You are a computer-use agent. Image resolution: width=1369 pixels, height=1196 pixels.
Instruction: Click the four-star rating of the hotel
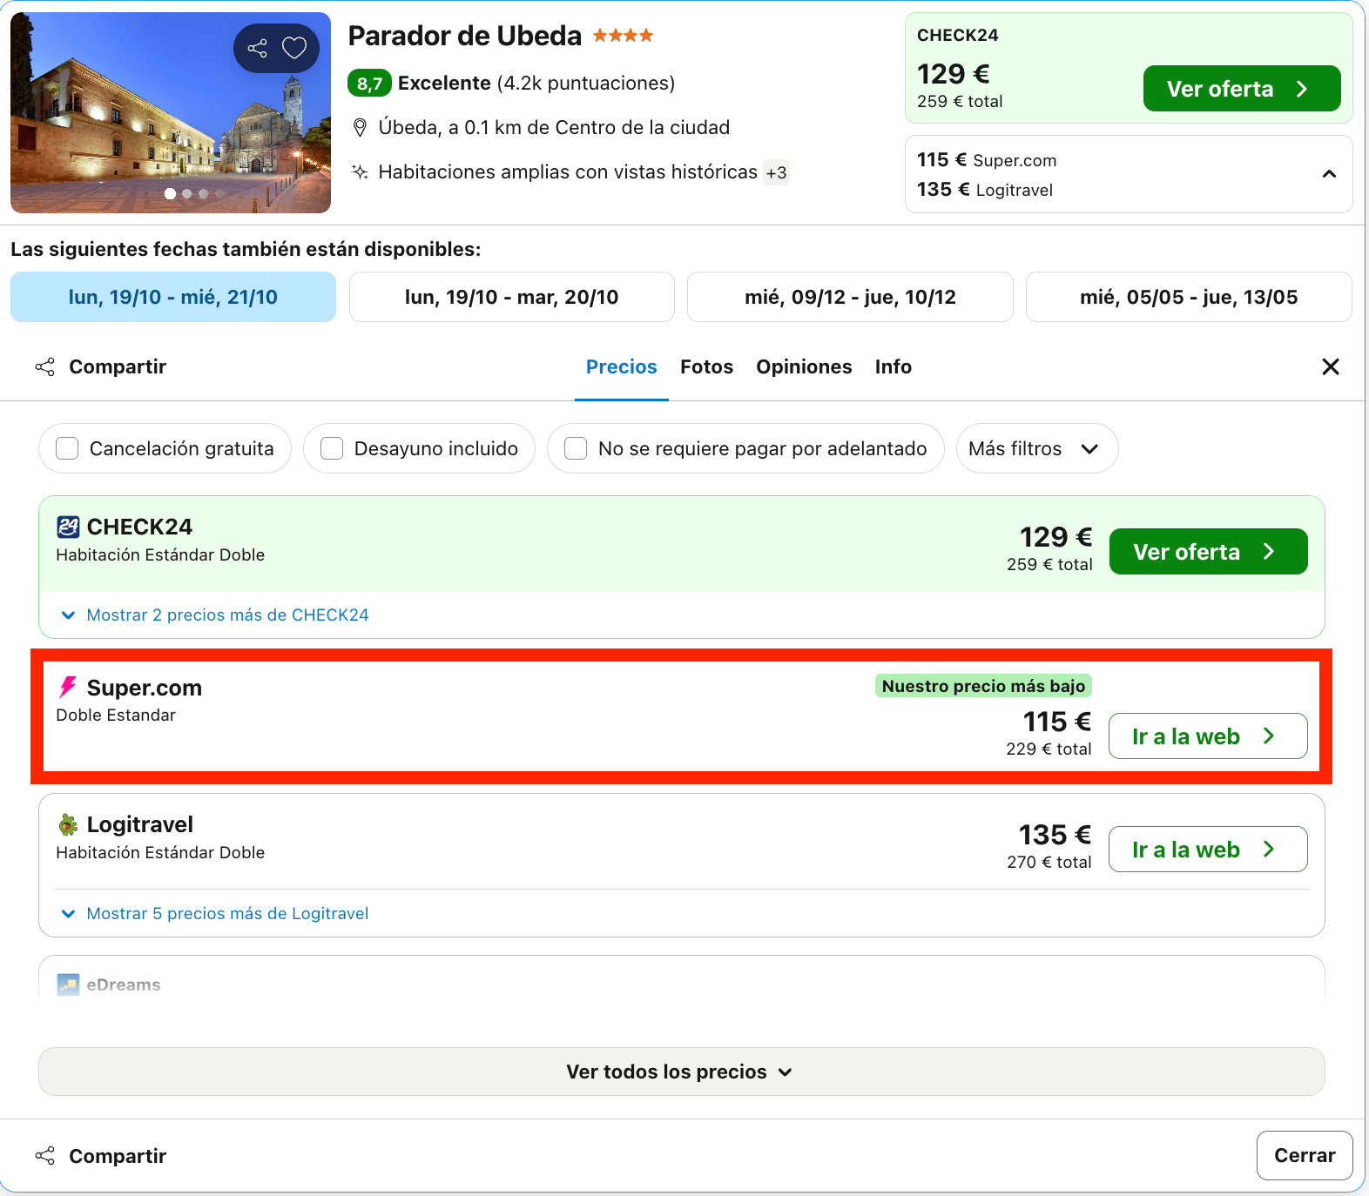623,36
